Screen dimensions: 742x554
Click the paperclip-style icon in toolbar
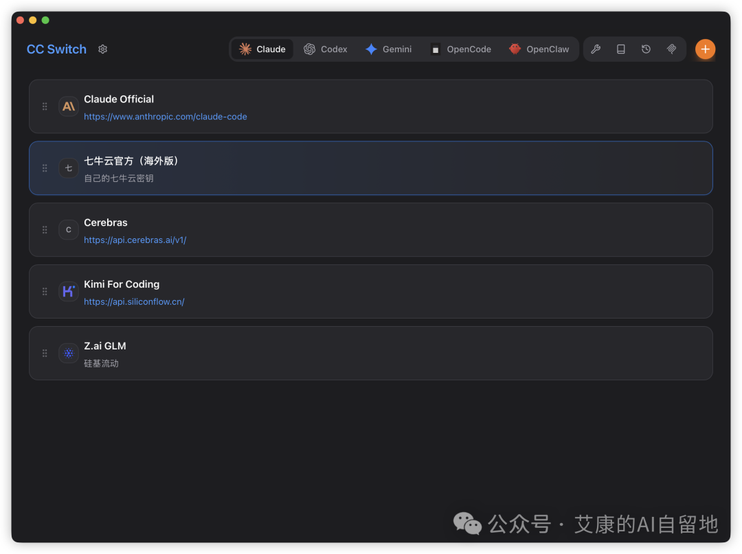(671, 49)
